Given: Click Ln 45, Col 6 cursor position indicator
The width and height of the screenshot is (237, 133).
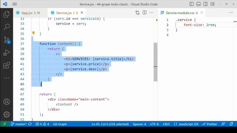Looking at the screenshot, I should (110, 124).
